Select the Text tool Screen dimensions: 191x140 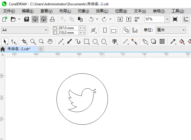click(115, 42)
